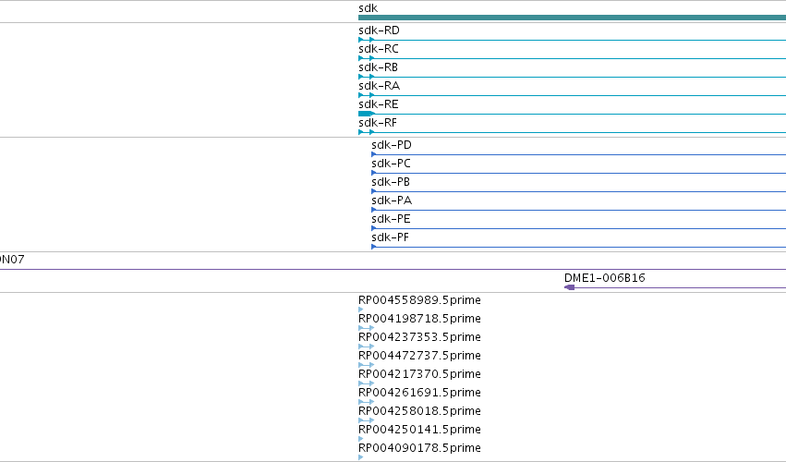This screenshot has width=786, height=462.
Task: Select the sdk-RA transcript label
Action: click(379, 86)
